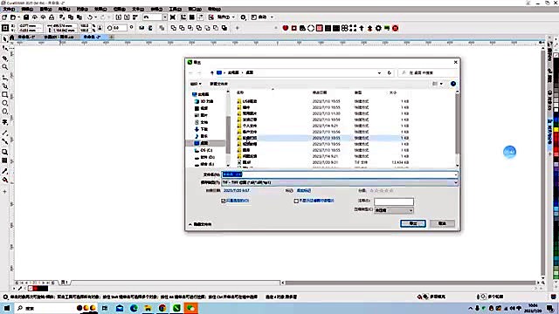Toggle the selected-only checkbox in export dialog
Image resolution: width=559 pixels, height=314 pixels.
point(224,201)
